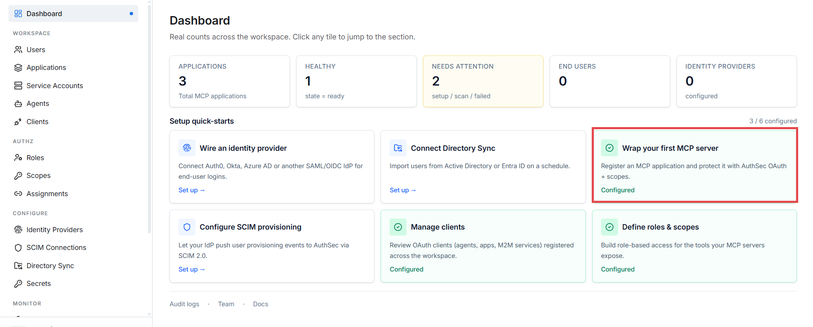Open the Clients page
813x327 pixels.
[x=73, y=122]
